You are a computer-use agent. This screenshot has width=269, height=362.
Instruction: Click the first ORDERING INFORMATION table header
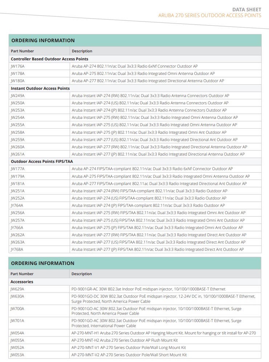coord(43,40)
